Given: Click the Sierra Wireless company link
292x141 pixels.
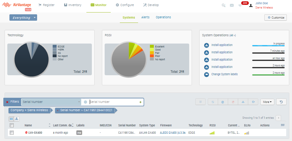Looking at the screenshot, I should click(x=264, y=8).
